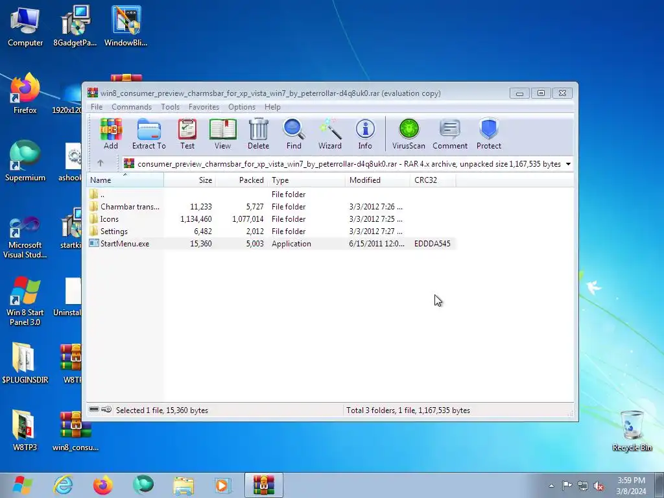
Task: Click the muted volume tray icon
Action: (x=599, y=486)
